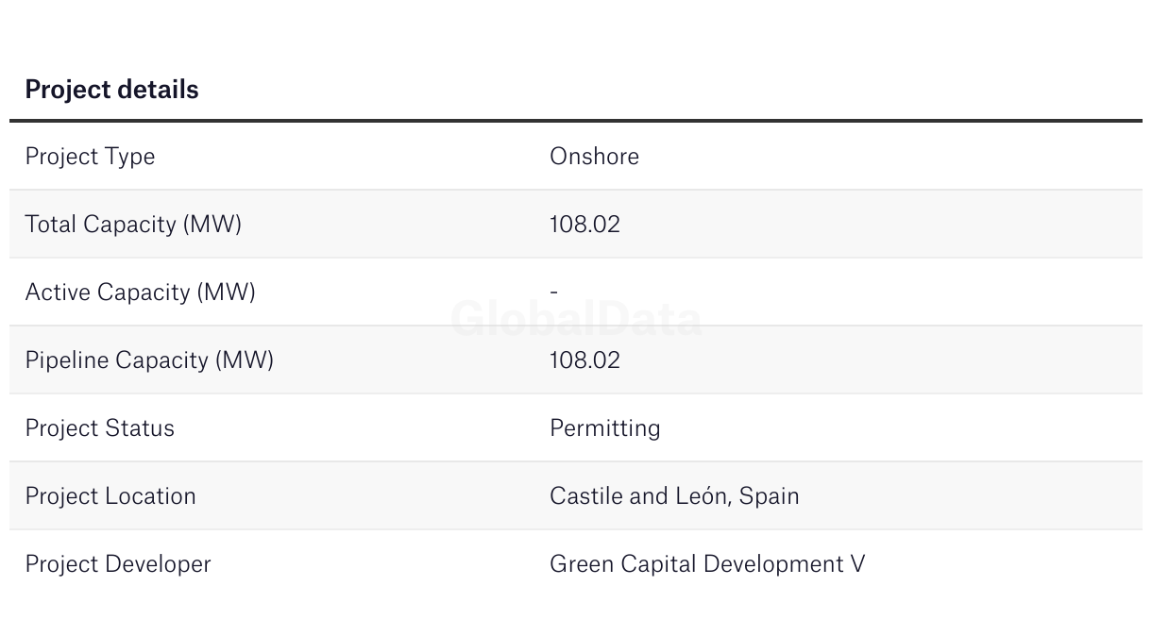Image resolution: width=1152 pixels, height=636 pixels.
Task: Click the Project Location table row
Action: coord(576,495)
